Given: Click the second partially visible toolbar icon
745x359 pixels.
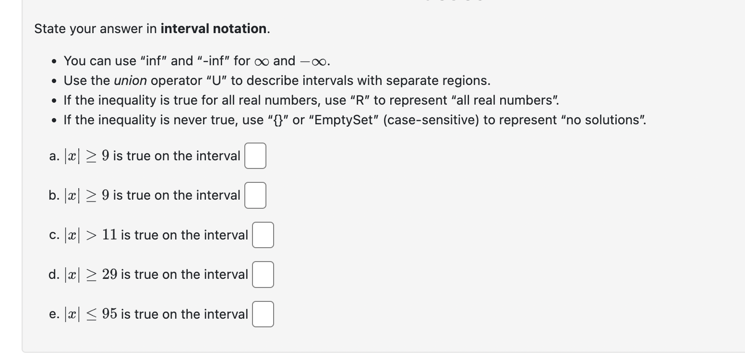Looking at the screenshot, I should pyautogui.click(x=442, y=2).
